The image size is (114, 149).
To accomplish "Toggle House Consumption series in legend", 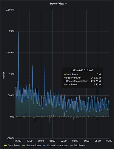I will point(57,145).
